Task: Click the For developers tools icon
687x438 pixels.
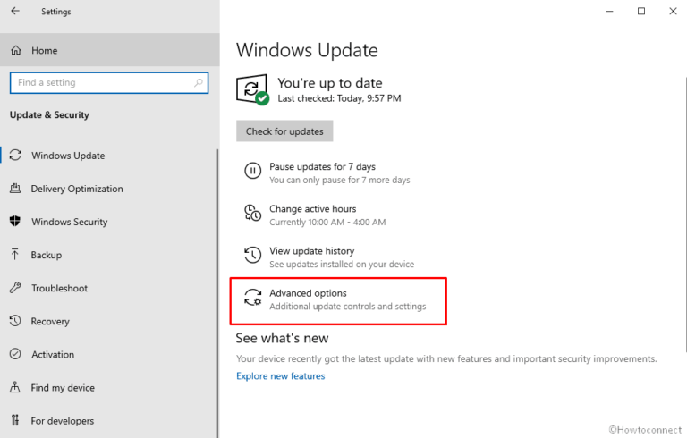Action: coord(15,420)
